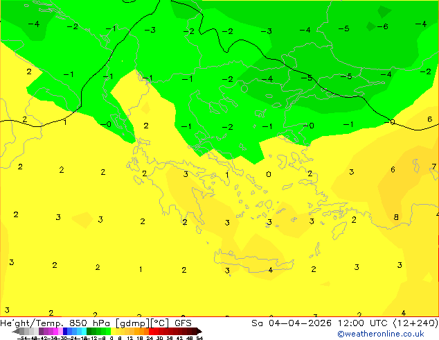
Task: Click the '54' label at the legend's end
Action: click(x=199, y=338)
